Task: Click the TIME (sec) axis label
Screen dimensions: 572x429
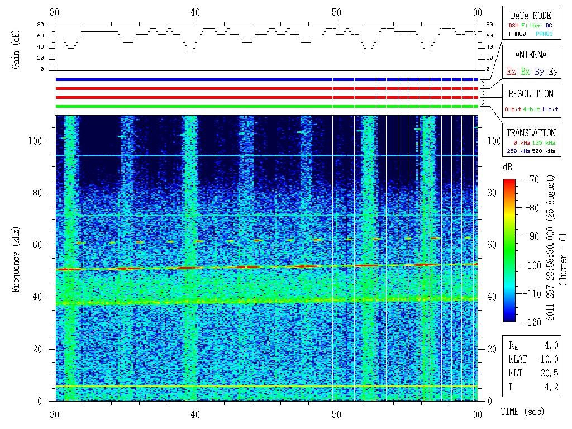Action: [x=522, y=412]
